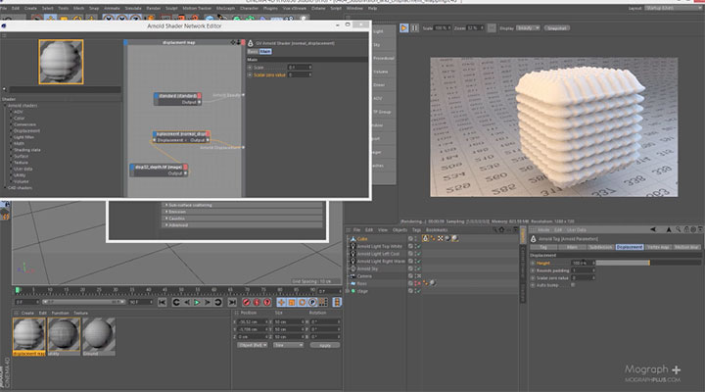Toggle enable check for Arnold Light Left Cool
This screenshot has height=392, width=705.
(x=418, y=254)
